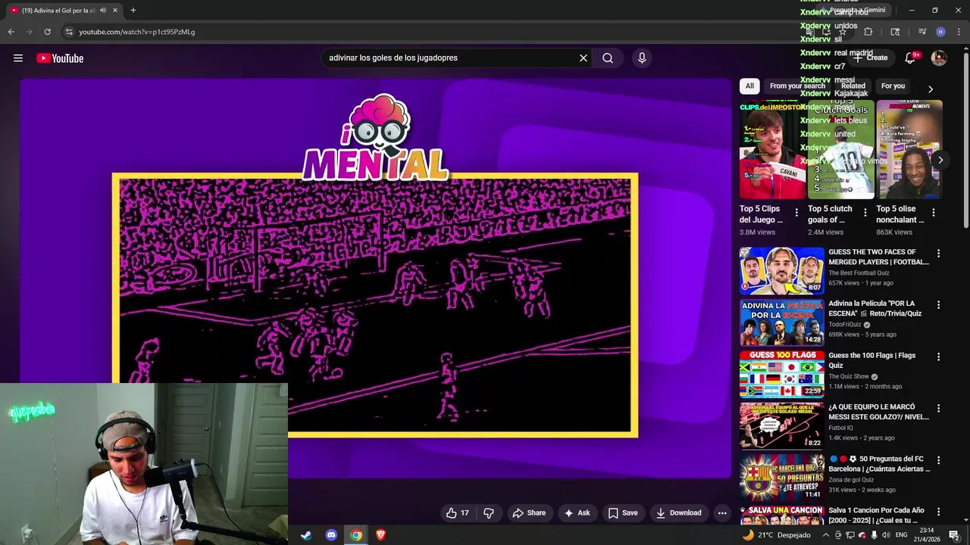Open Guess the Two Faces thumbnail
The height and width of the screenshot is (545, 970).
click(x=782, y=270)
